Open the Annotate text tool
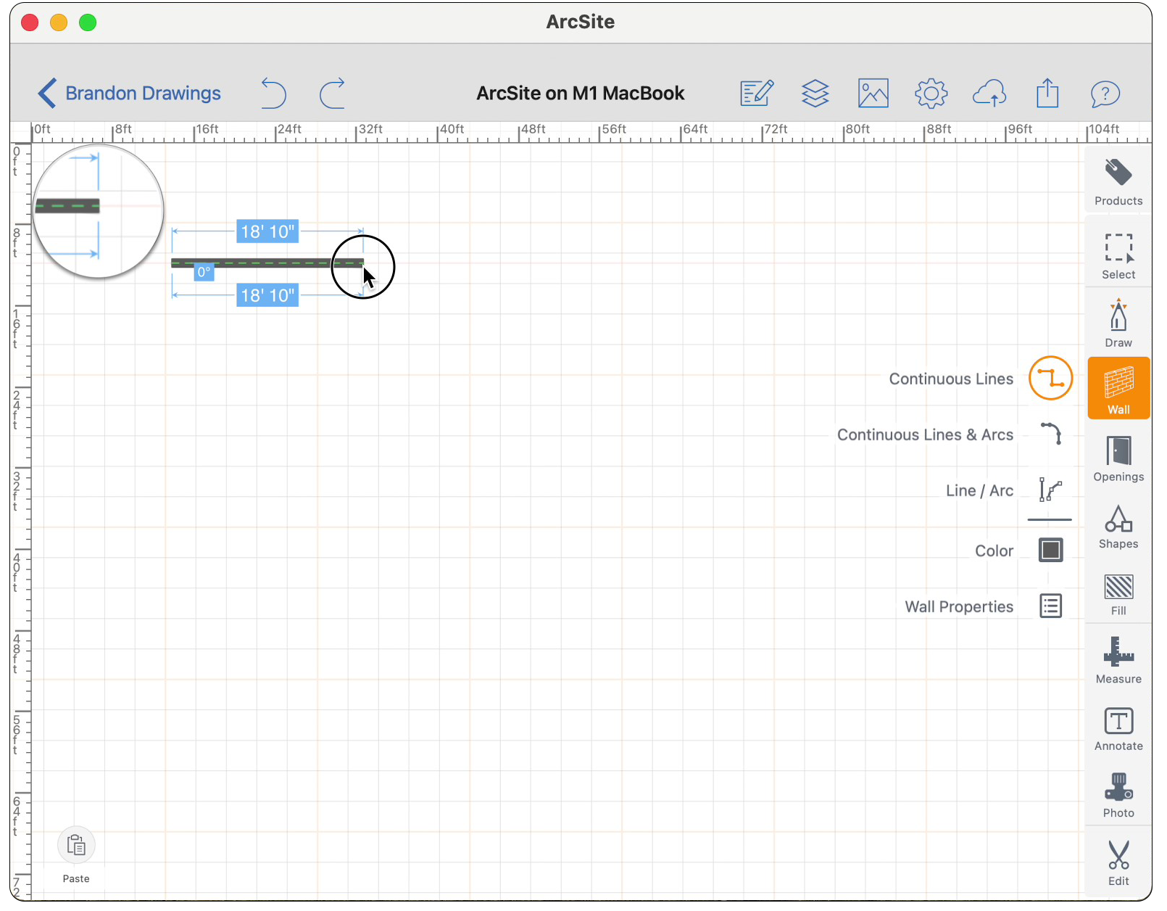Screen dimensions: 1167x911 pyautogui.click(x=1118, y=728)
